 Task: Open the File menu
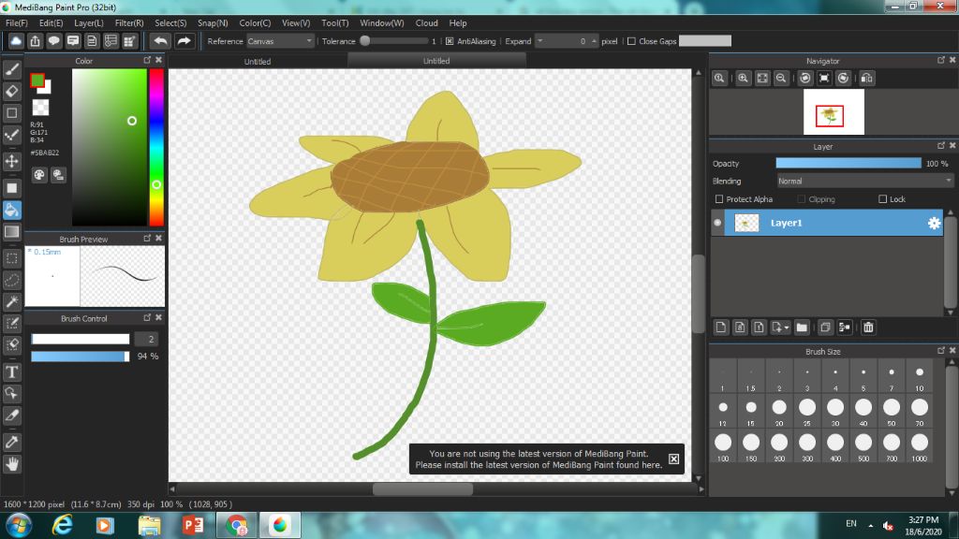click(17, 23)
